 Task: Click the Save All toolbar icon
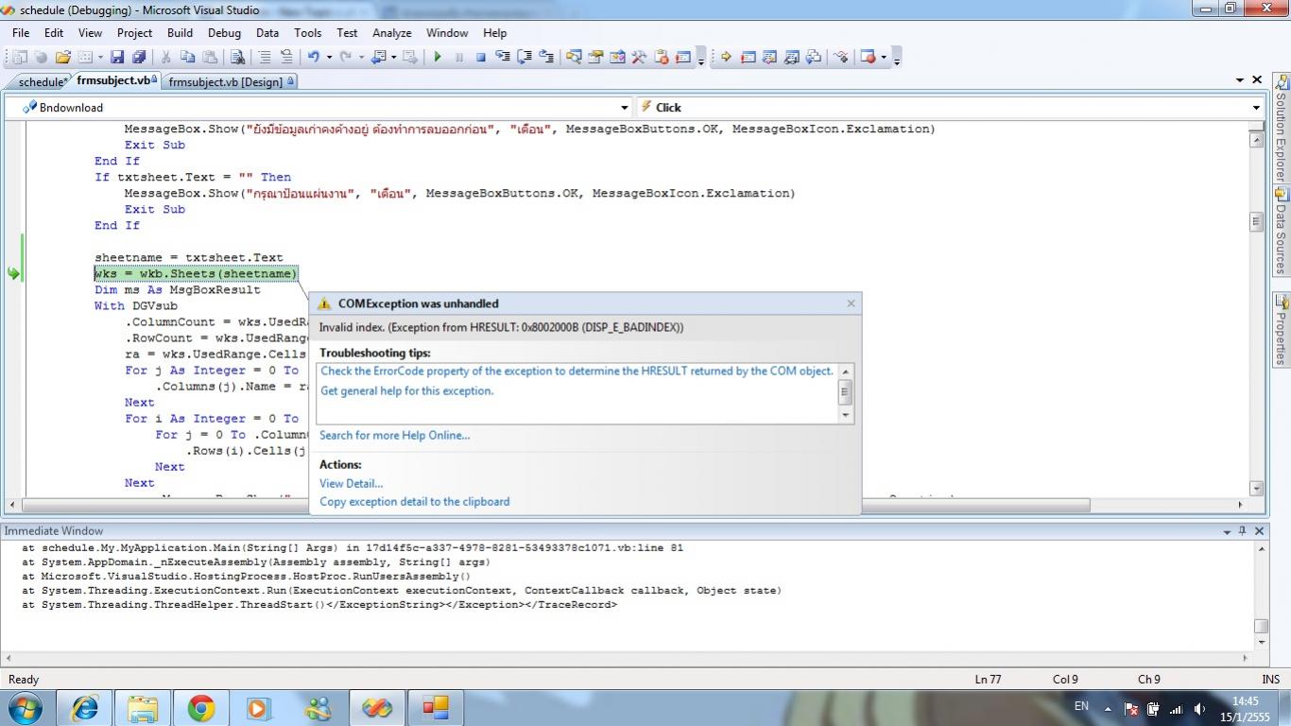point(138,57)
